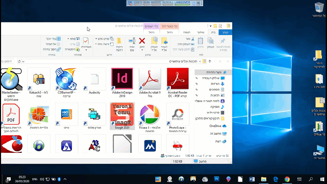Open Downloads (הורדות) in navigation pane
This screenshot has width=327, height=184.
(217, 84)
